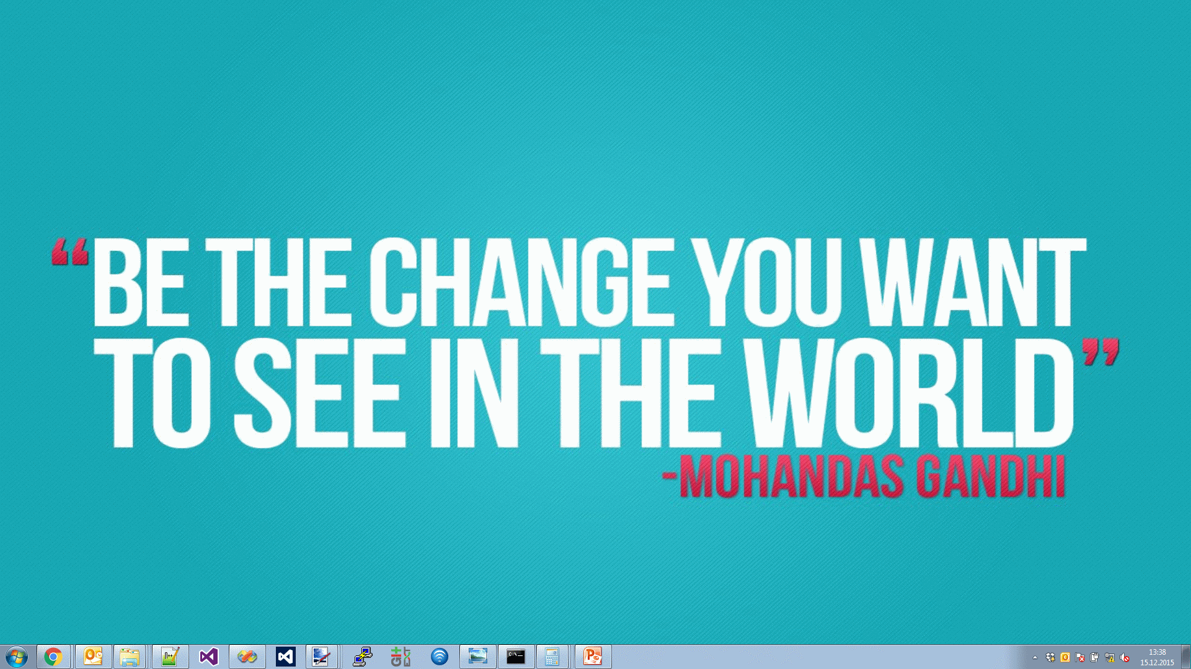Image resolution: width=1191 pixels, height=669 pixels.
Task: Show hidden system tray icons arrow
Action: click(1035, 657)
